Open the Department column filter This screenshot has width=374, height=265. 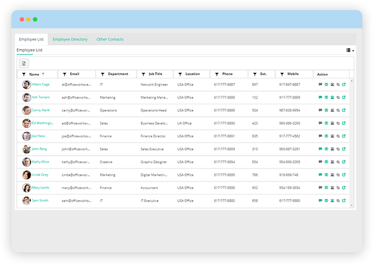(x=102, y=74)
